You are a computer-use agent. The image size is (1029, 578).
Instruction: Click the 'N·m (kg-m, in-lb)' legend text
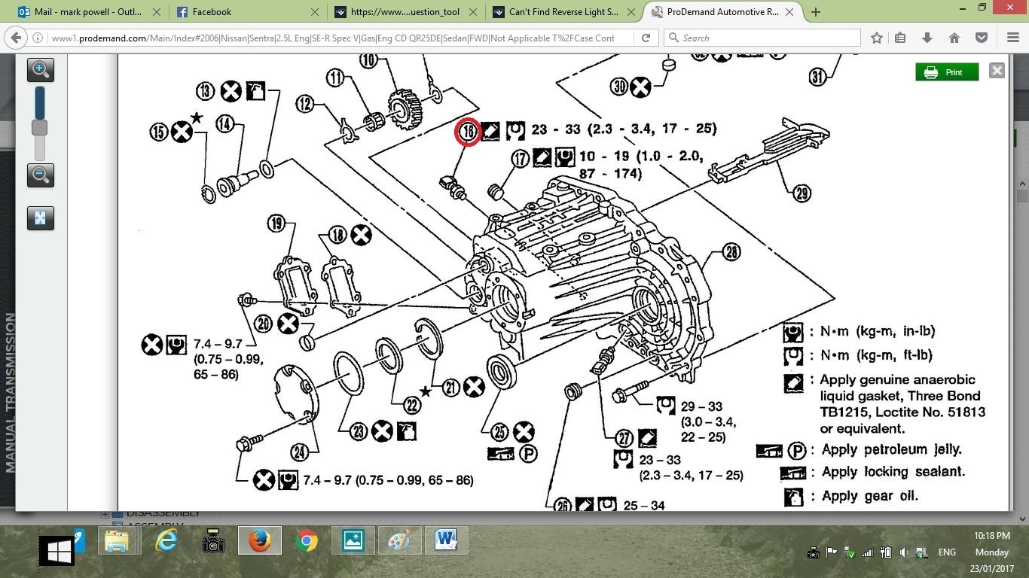877,330
